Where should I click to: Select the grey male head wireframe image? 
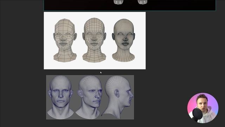click(90, 97)
